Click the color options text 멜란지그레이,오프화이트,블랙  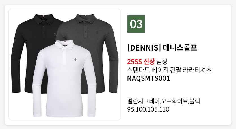coord(163,101)
